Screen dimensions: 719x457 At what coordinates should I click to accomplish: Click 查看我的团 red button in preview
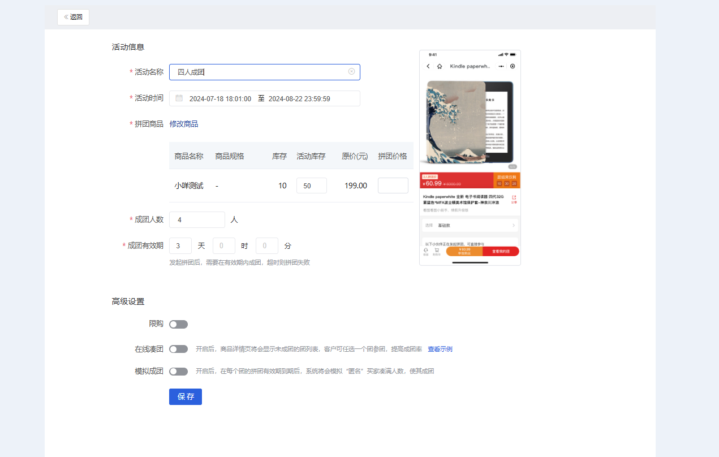[501, 251]
